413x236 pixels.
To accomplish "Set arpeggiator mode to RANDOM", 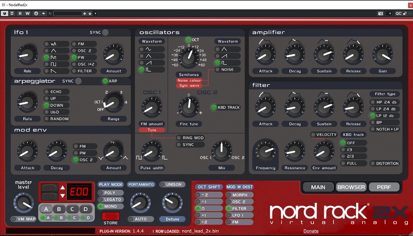I will click(56, 119).
